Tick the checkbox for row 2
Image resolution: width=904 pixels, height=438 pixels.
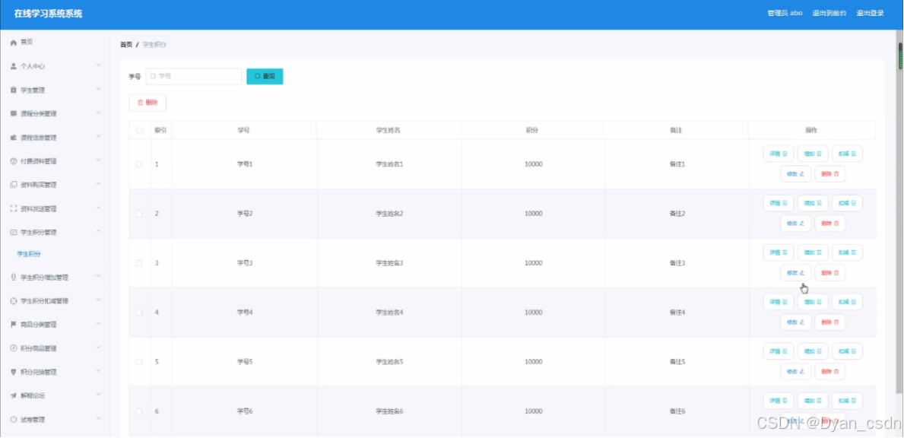[139, 213]
